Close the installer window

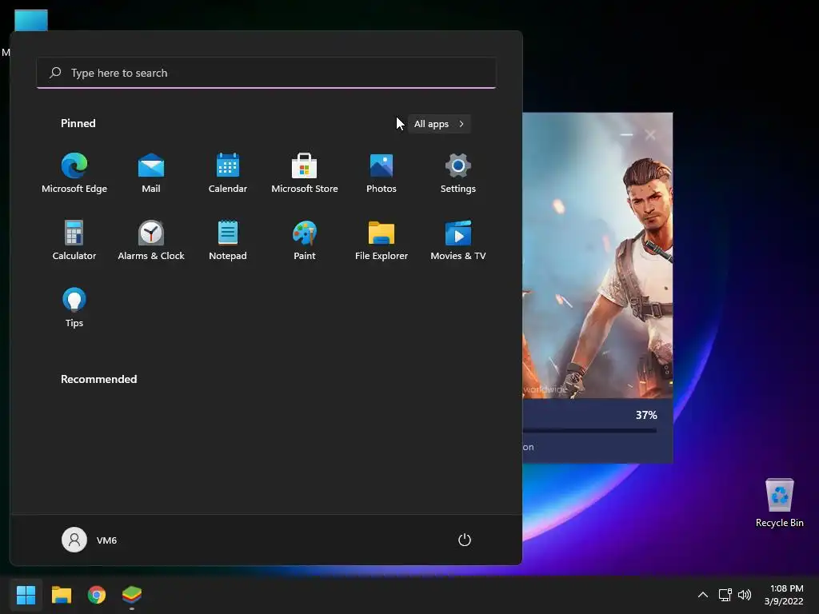pos(650,134)
